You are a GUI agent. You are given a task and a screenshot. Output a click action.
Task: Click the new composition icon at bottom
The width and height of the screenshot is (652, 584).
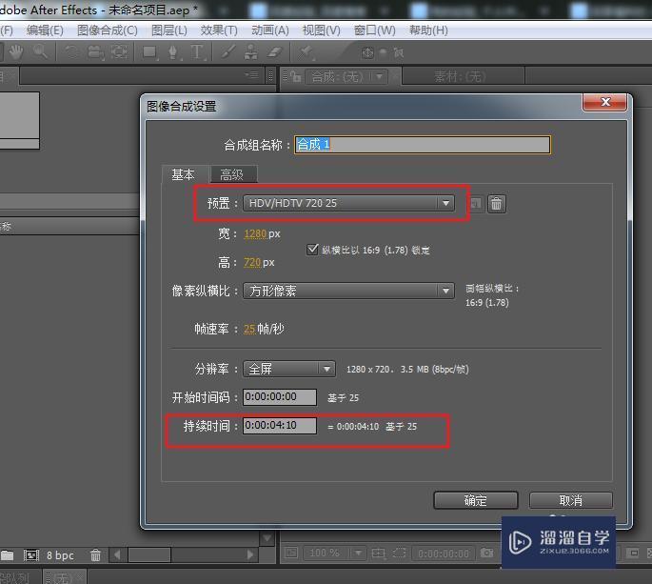31,554
